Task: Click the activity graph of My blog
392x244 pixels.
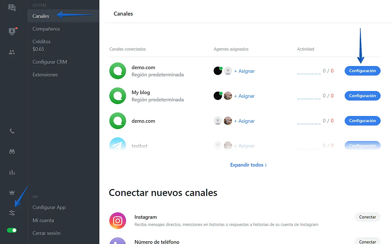Action: coord(309,96)
